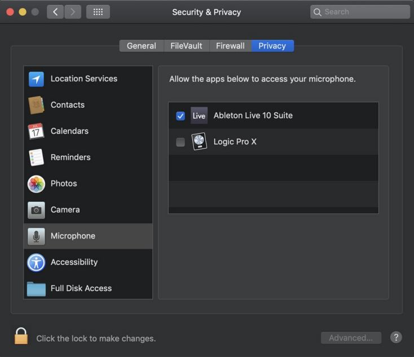Click the Ableton Live 10 Suite name
The height and width of the screenshot is (357, 414).
tap(253, 116)
